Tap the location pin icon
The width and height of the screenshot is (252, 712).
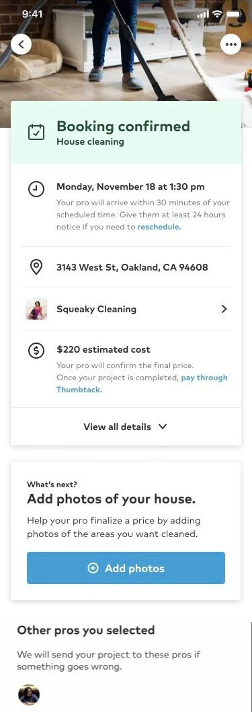click(x=36, y=267)
